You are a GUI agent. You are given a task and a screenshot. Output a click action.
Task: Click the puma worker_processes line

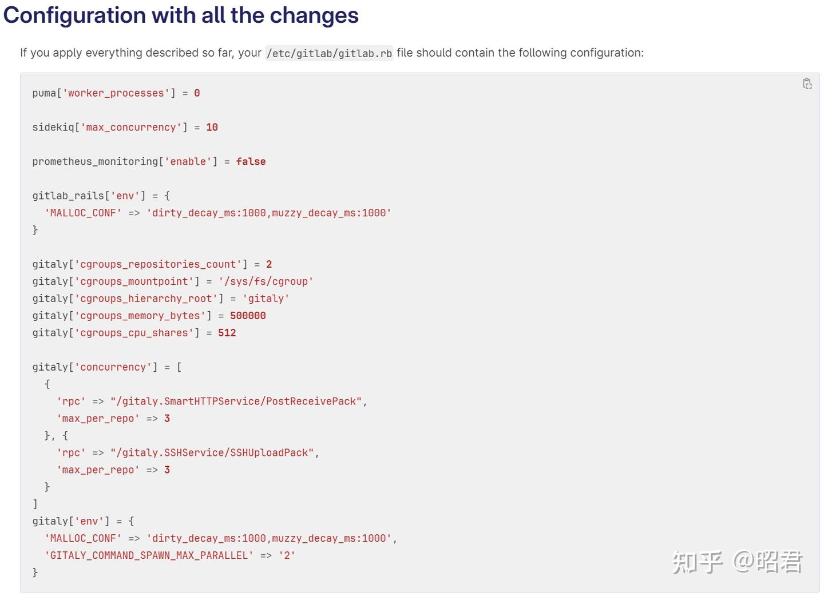click(x=116, y=93)
